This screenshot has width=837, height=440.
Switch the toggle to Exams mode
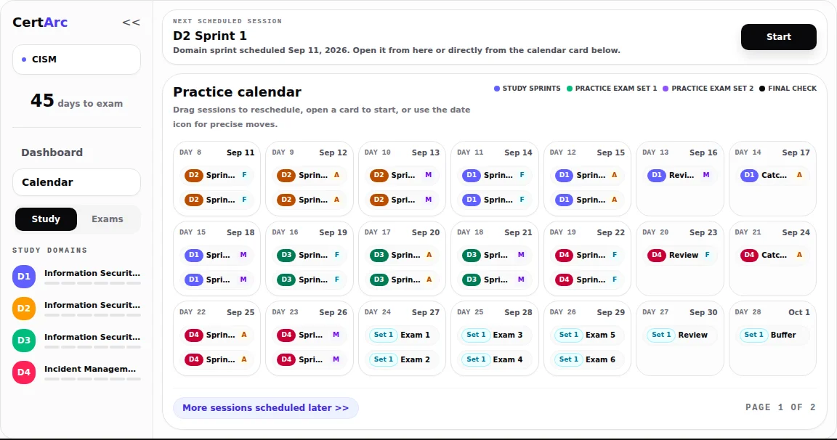[108, 219]
